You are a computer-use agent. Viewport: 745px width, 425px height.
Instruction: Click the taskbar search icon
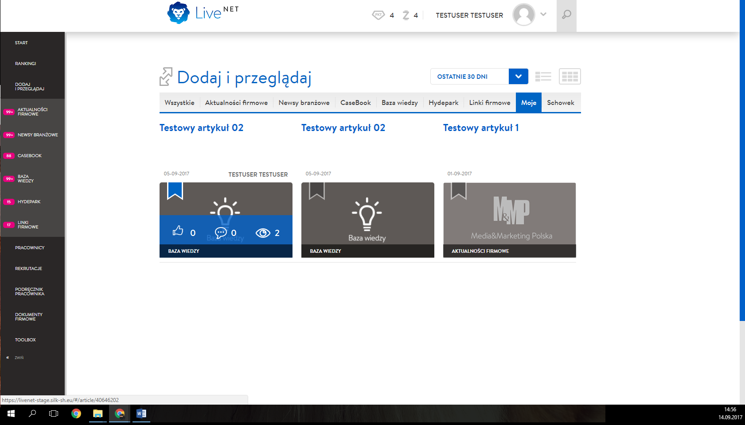pyautogui.click(x=32, y=413)
